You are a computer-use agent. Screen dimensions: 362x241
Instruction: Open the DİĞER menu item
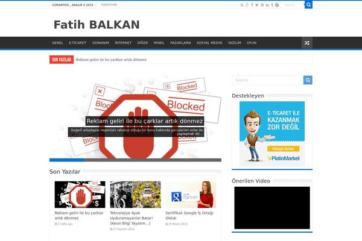[142, 43]
